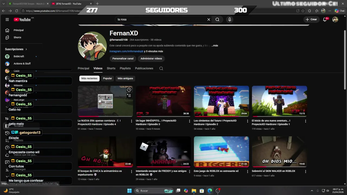The height and width of the screenshot is (195, 347).
Task: Open options for ProyectoXD Episodio 4 video
Action: (131, 121)
